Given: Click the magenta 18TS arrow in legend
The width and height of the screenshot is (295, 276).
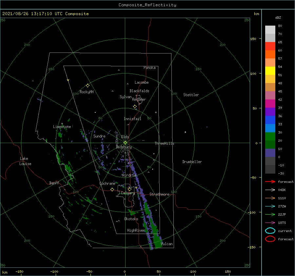Looking at the screenshot, I should click(x=270, y=223).
